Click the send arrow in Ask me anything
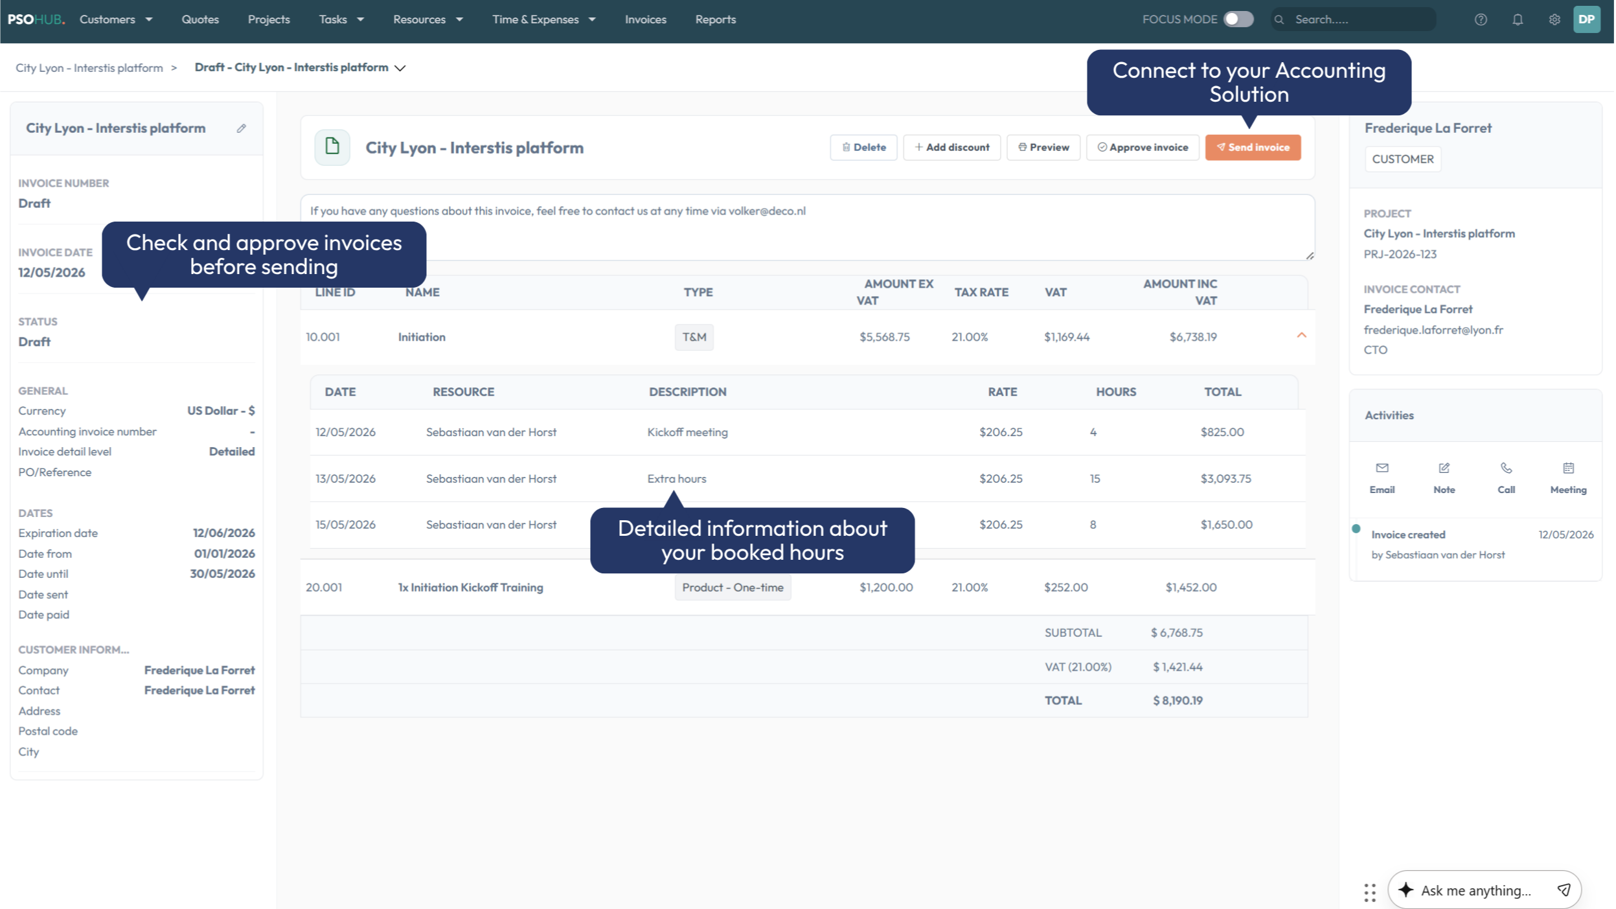This screenshot has height=909, width=1616. coord(1564,890)
